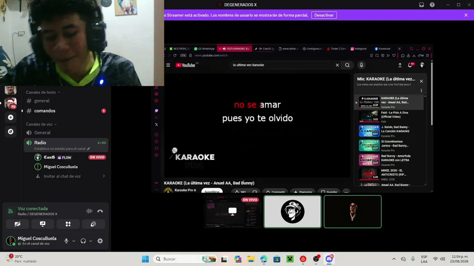Switch to the WhatsApp browser tab
Screen dimensions: 474x266
204,49
